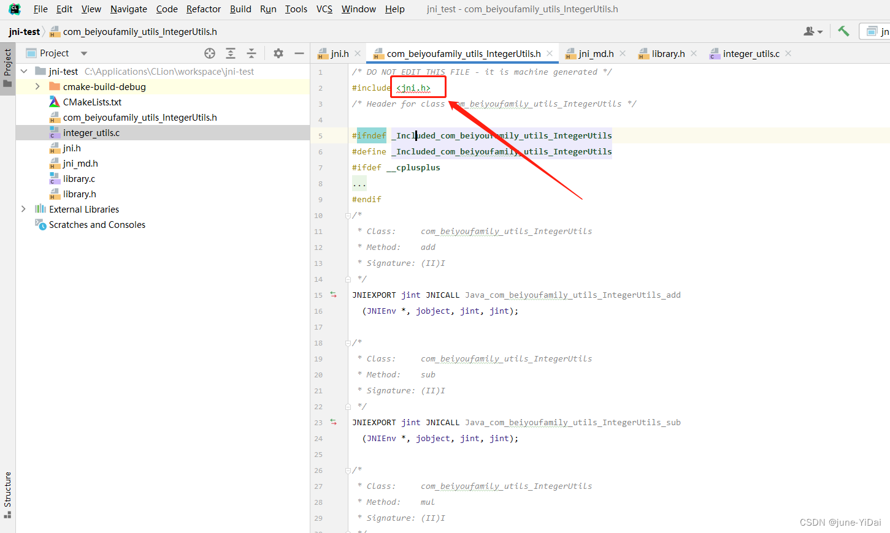The image size is (890, 533).
Task: Open the Code menu
Action: (167, 9)
